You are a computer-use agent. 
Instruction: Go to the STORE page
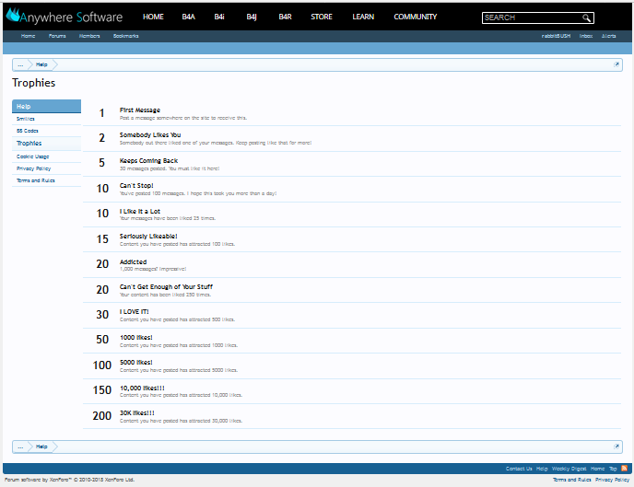tap(322, 17)
